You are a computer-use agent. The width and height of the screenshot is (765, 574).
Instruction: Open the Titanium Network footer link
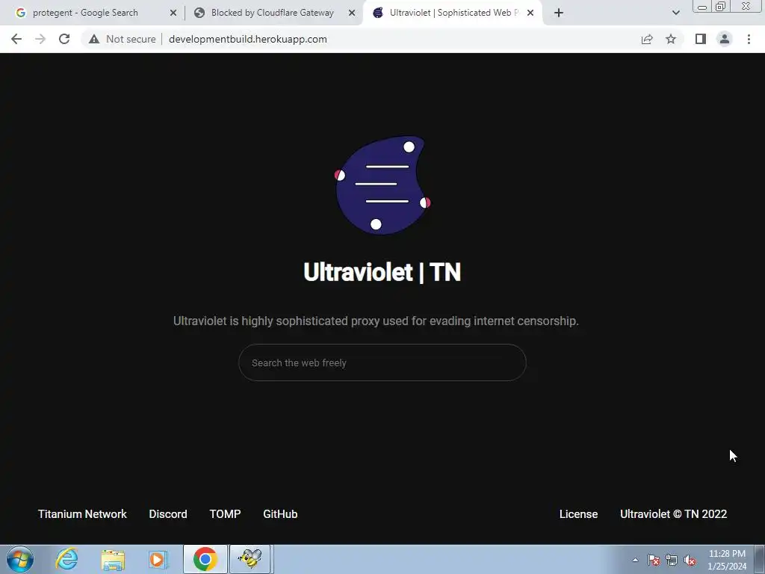coord(82,514)
